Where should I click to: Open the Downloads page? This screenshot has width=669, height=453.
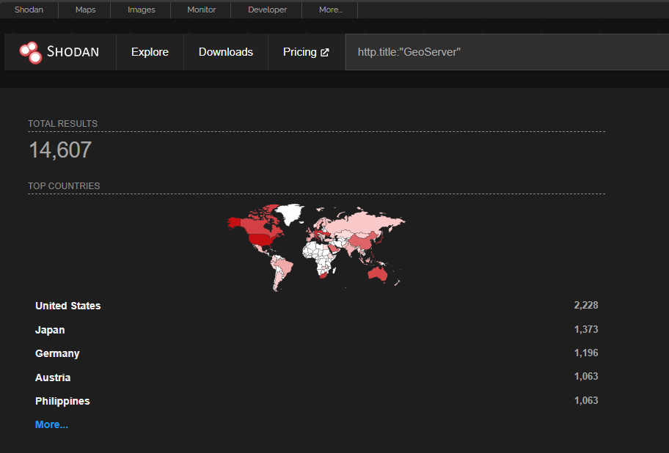(x=225, y=52)
